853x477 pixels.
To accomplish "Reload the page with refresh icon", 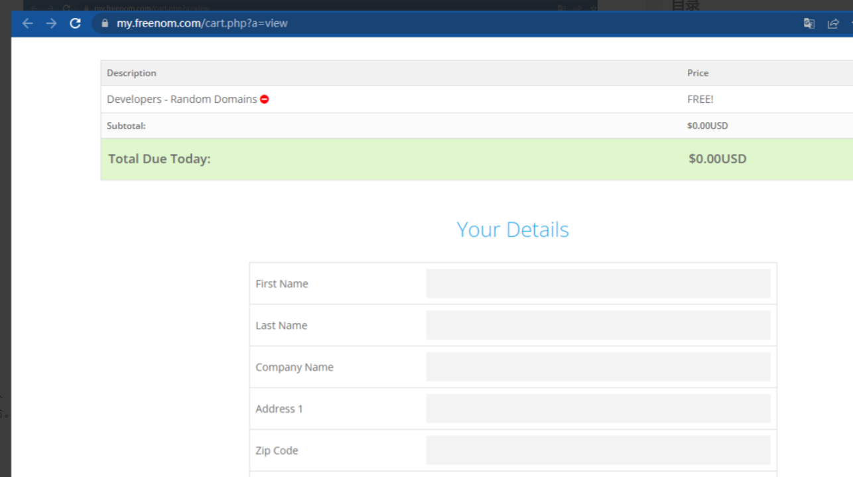I will click(75, 23).
